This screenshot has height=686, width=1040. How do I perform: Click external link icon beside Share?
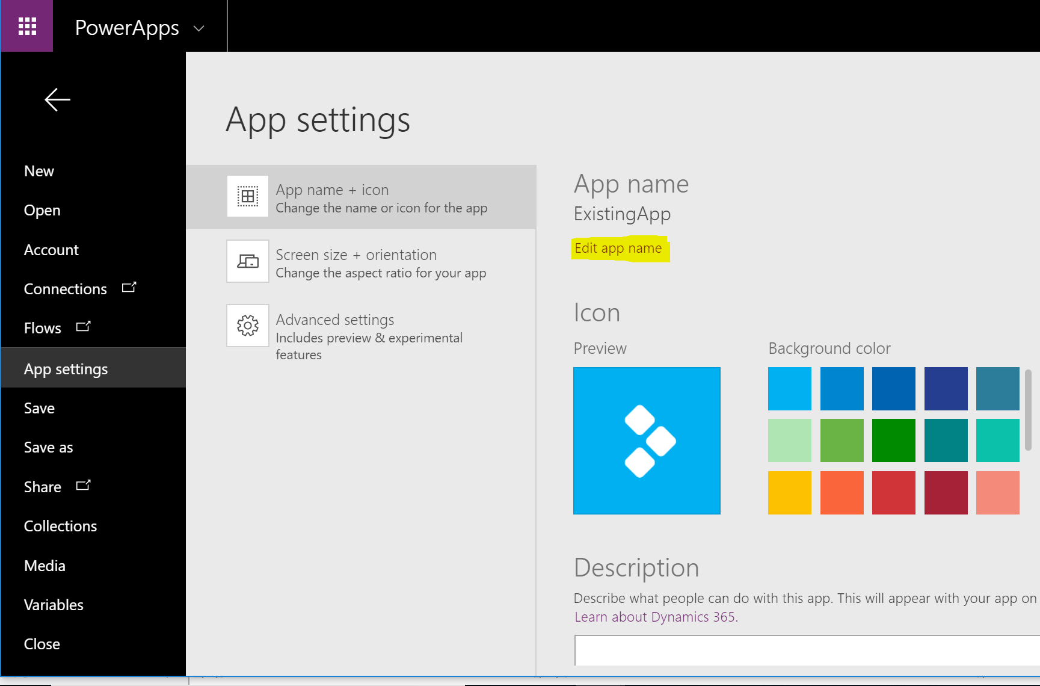[83, 486]
